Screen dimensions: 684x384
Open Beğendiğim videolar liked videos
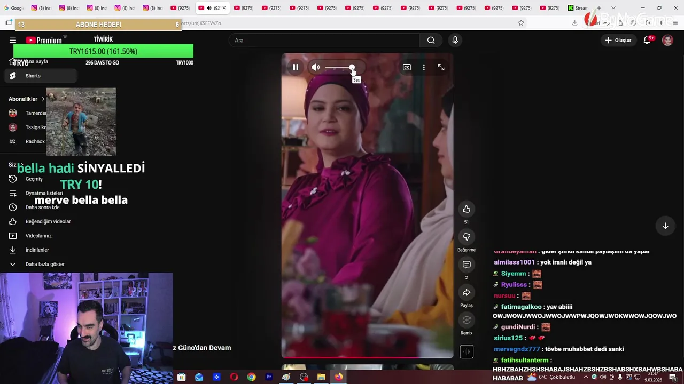40,221
